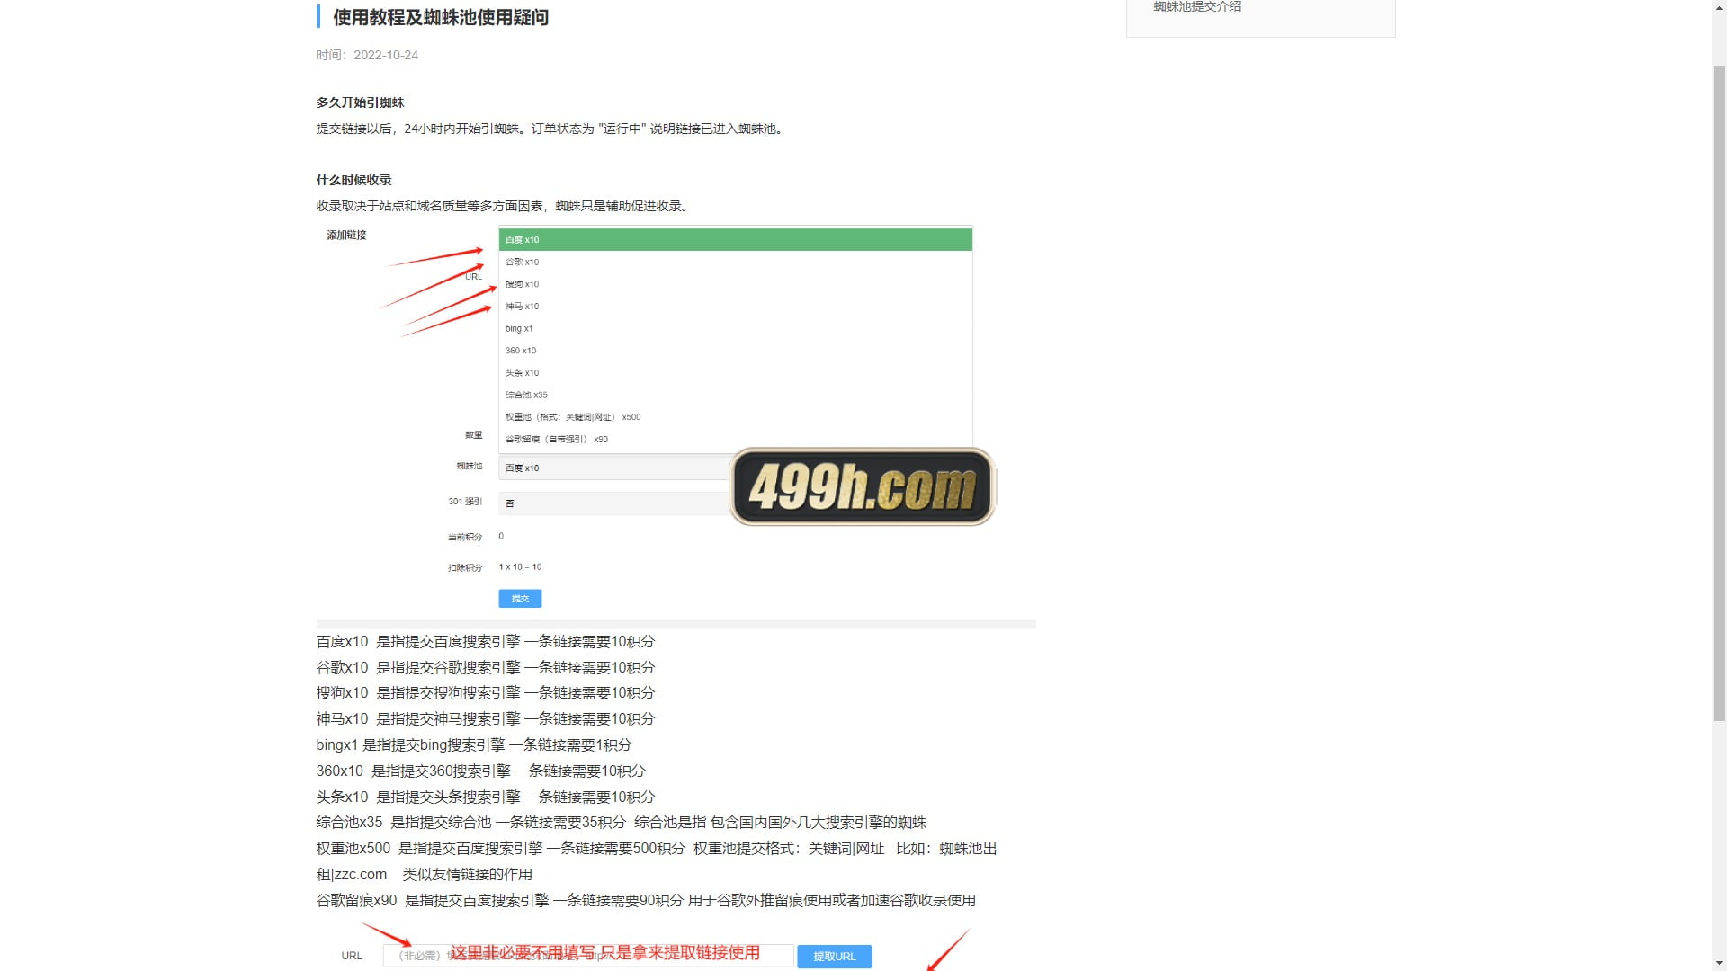Select the 头条 x10 option in the list

735,373
